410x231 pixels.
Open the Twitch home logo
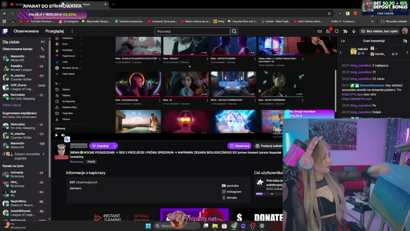pos(5,31)
